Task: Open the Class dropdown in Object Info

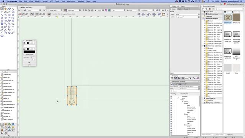Action: tap(187, 15)
